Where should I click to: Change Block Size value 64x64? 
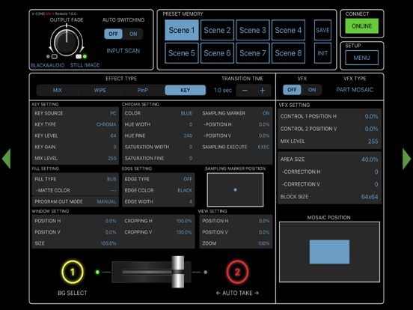coord(370,197)
